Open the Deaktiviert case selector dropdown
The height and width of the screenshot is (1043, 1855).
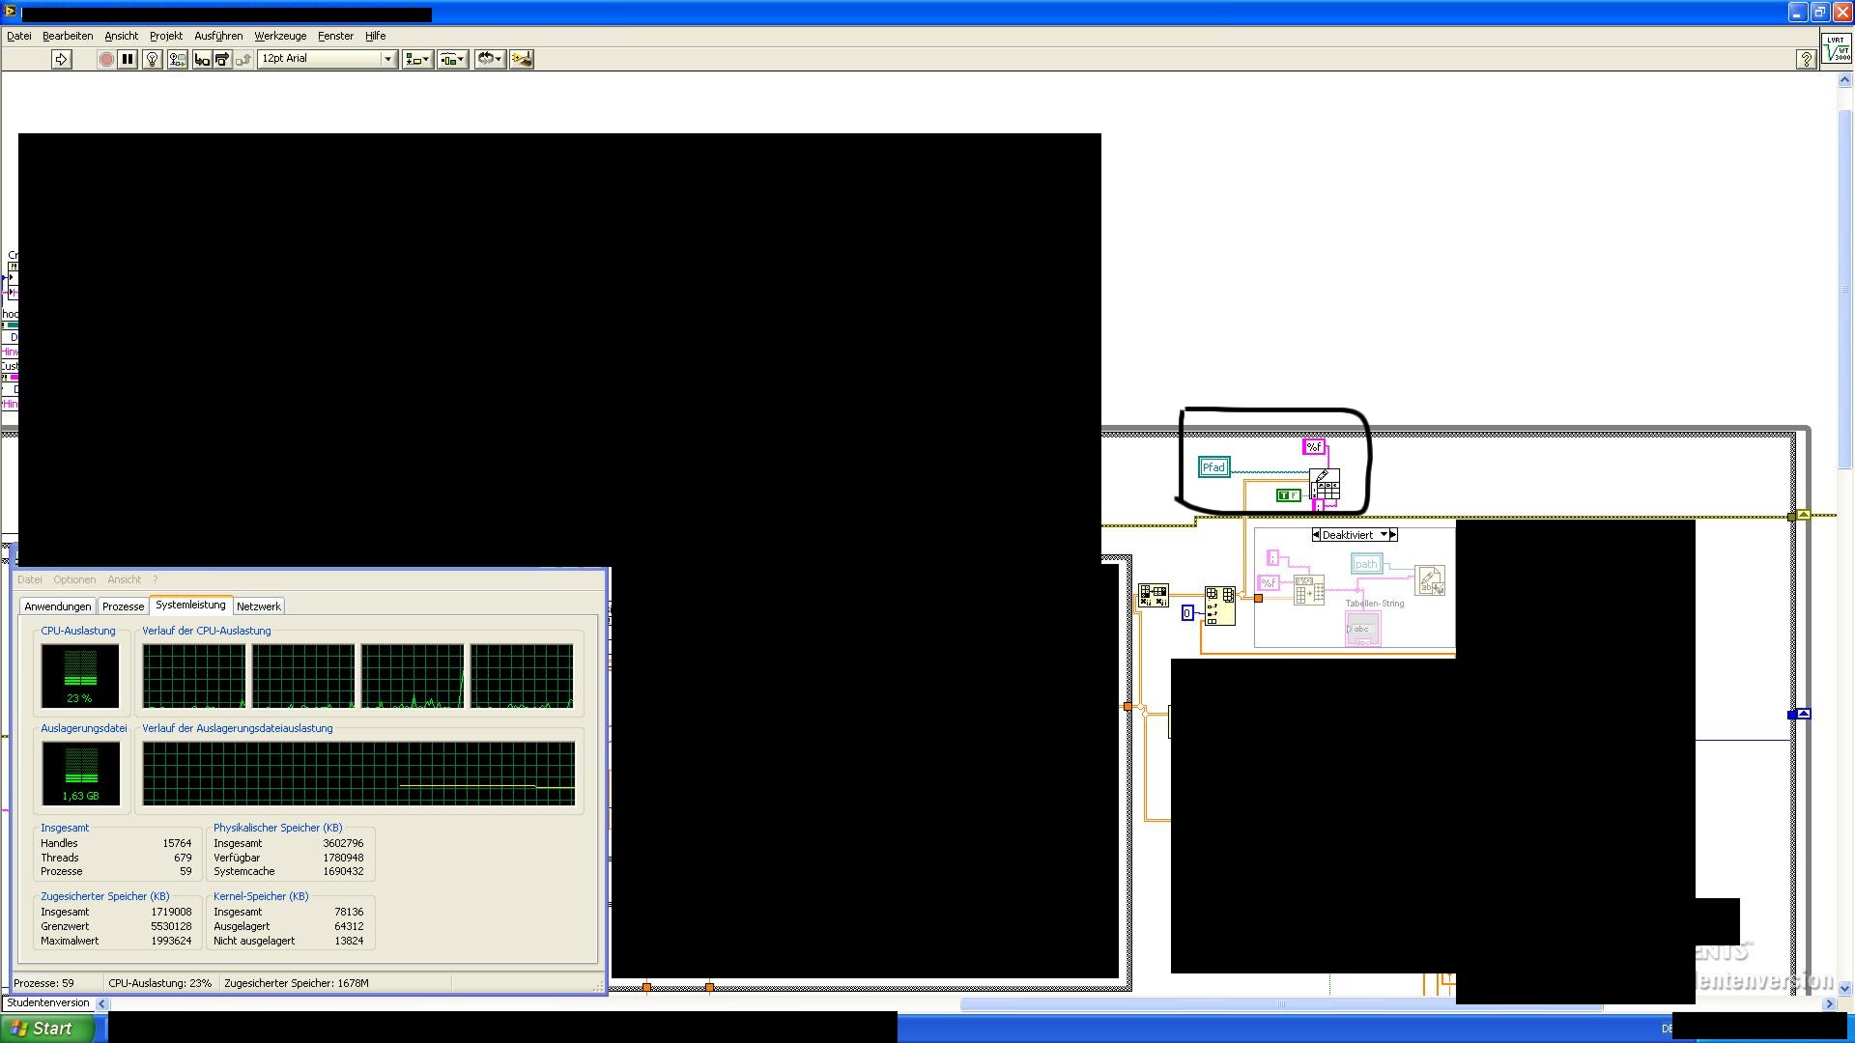(x=1384, y=535)
